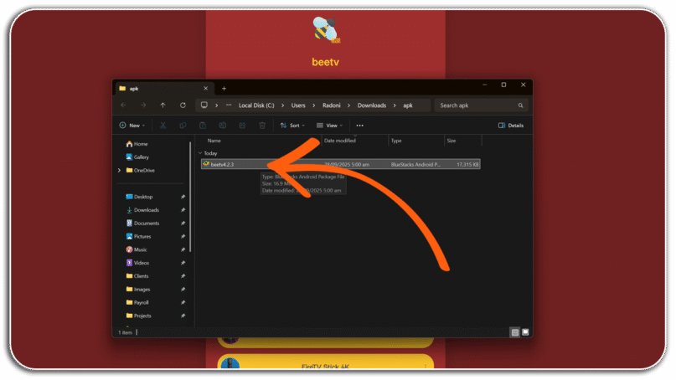Open the View dropdown
The image size is (676, 380).
[330, 126]
